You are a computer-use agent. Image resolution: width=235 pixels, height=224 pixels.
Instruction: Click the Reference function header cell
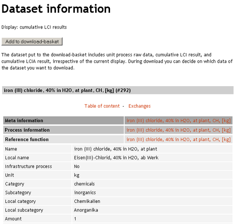click(x=27, y=139)
